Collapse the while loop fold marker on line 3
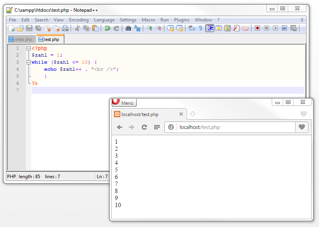Viewport: 319px width, 227px height. 29,62
